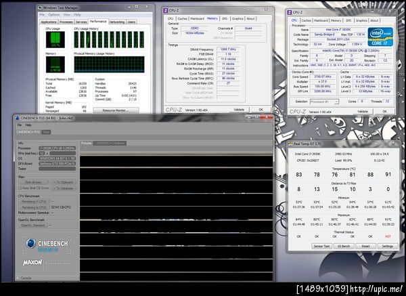Click the Cinebench R10 title bar icon

coord(18,118)
